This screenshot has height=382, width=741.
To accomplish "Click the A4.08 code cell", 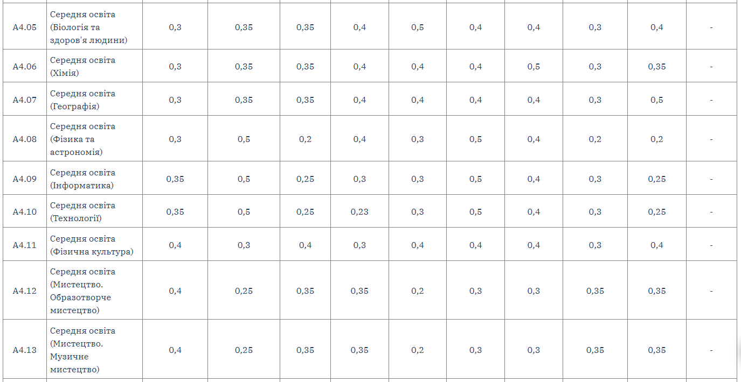I will click(x=25, y=139).
